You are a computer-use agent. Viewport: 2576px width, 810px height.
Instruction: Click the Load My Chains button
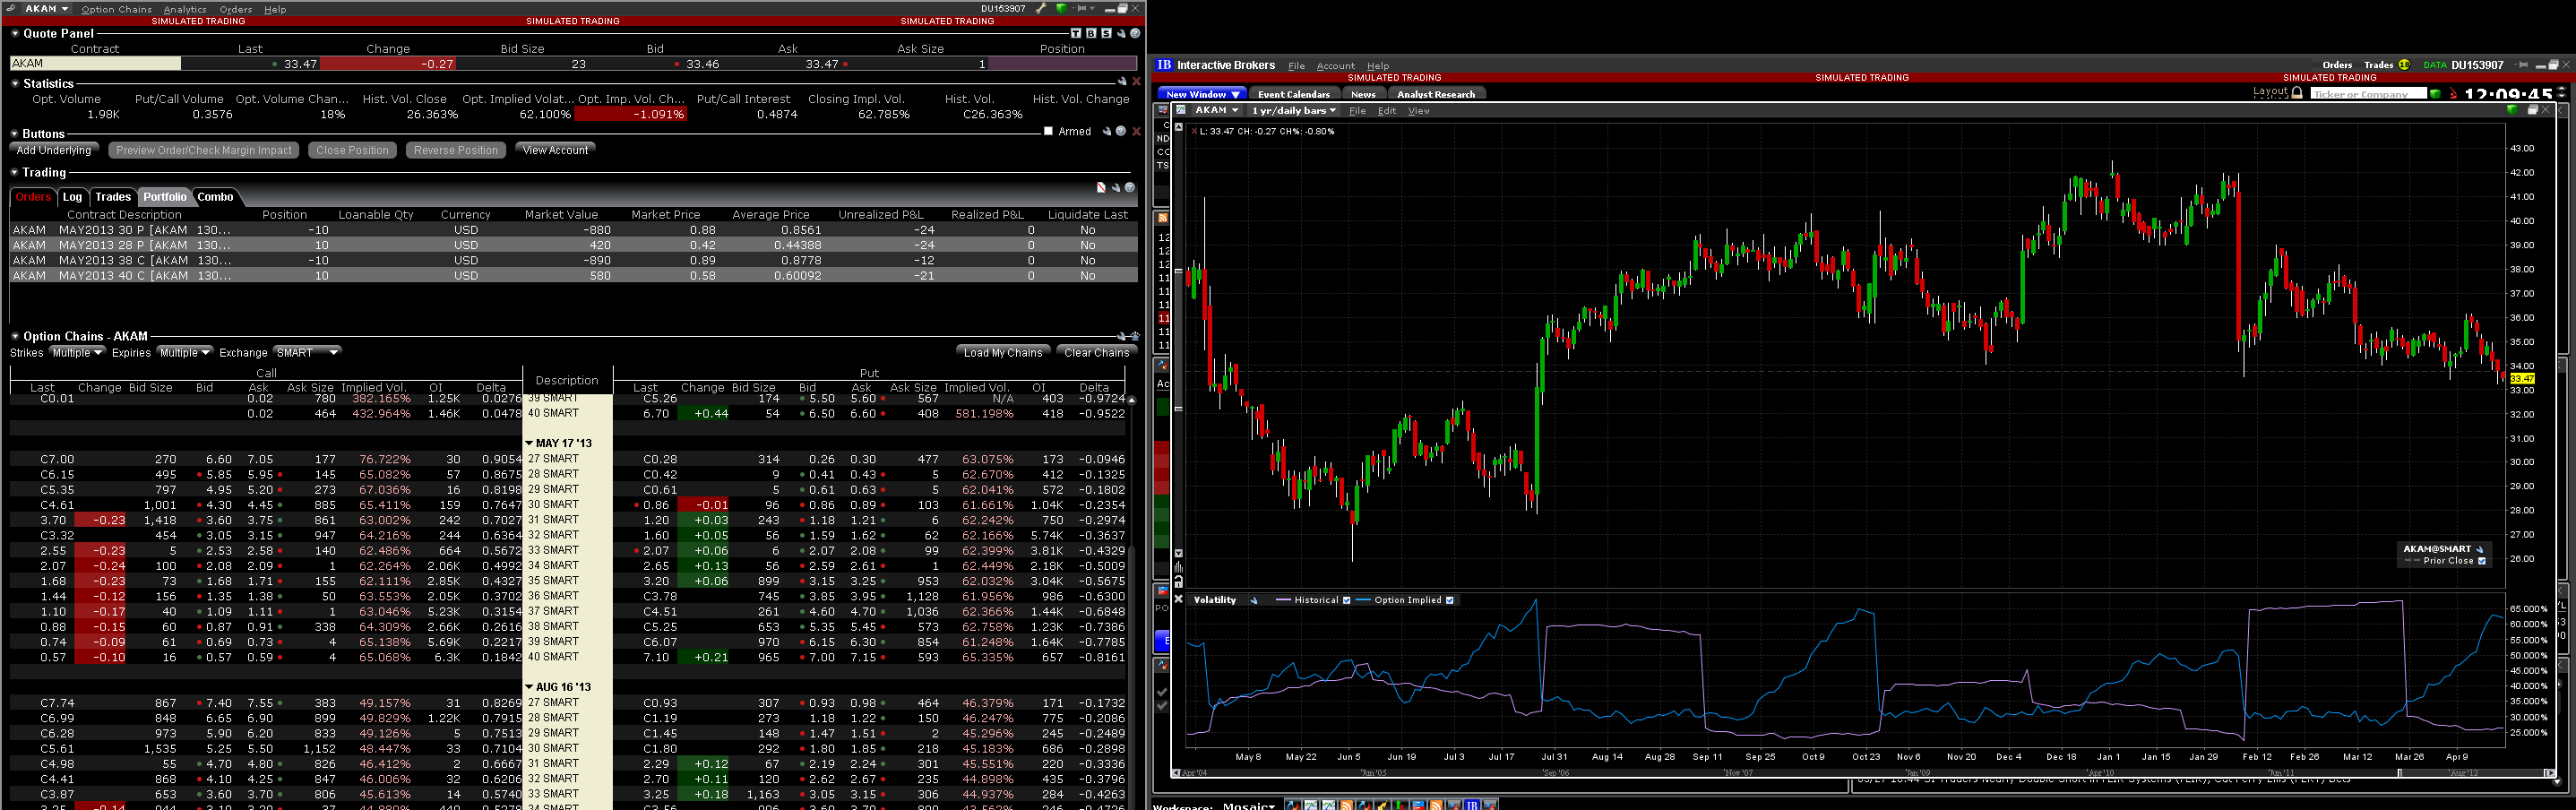point(1003,352)
